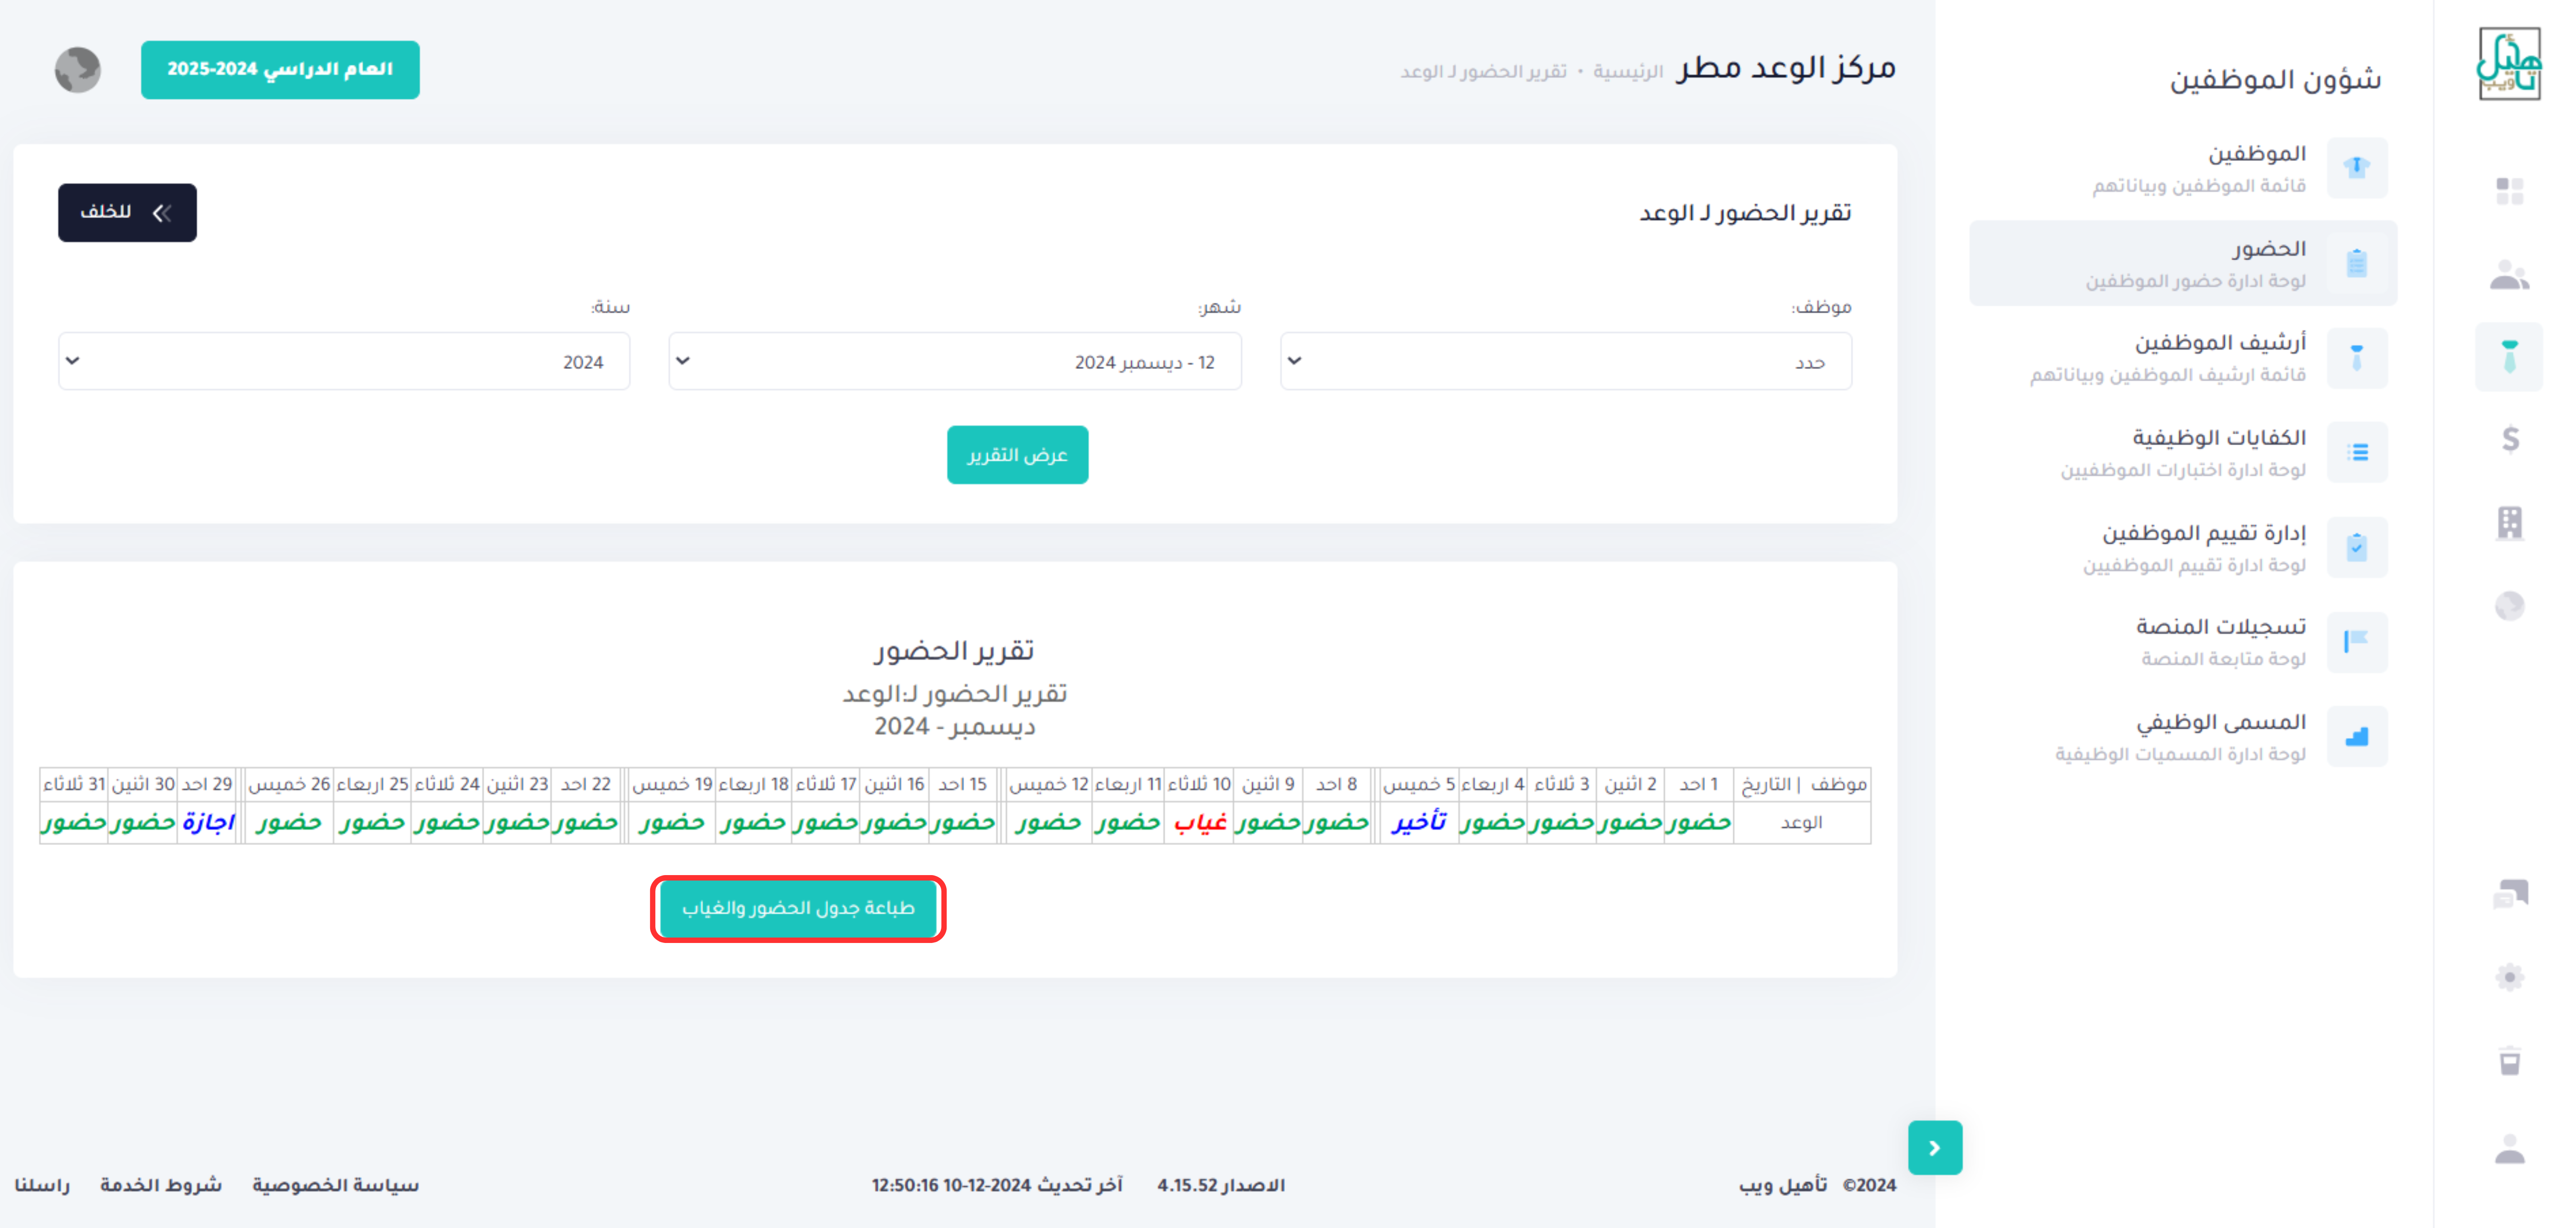2576x1228 pixels.
Task: Open the الكفايات الوظيفية menu item
Action: click(x=2183, y=453)
